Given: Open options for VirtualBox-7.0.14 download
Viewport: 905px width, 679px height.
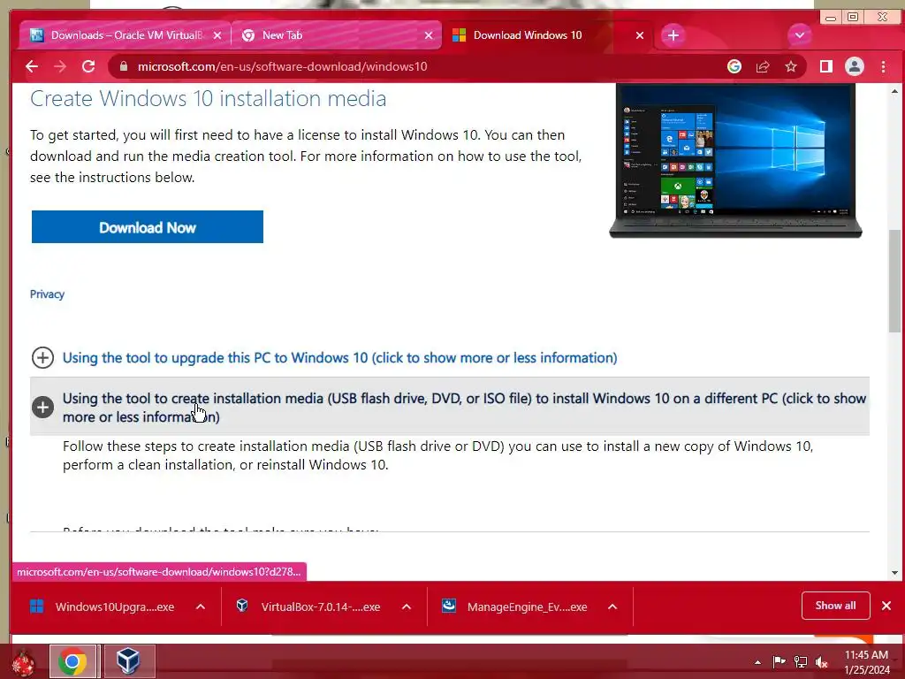Looking at the screenshot, I should 407,607.
